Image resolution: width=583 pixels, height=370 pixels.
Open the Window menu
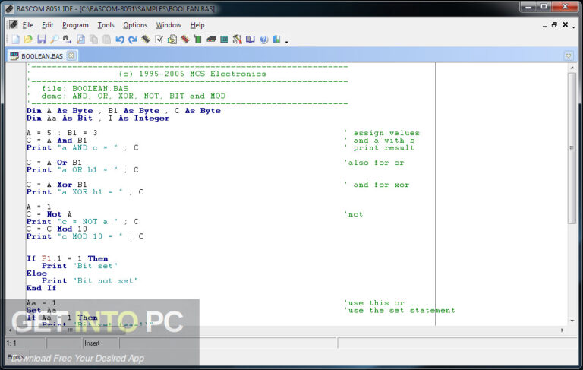pyautogui.click(x=169, y=25)
